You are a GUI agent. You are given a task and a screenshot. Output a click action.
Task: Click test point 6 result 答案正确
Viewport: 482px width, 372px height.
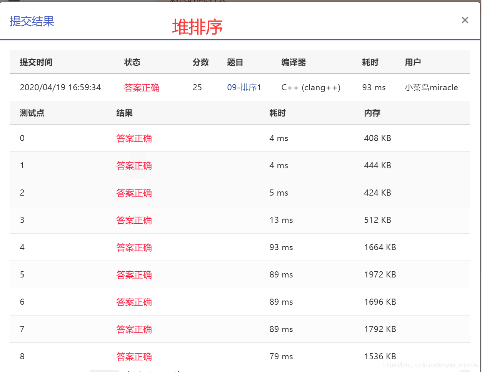tap(134, 302)
